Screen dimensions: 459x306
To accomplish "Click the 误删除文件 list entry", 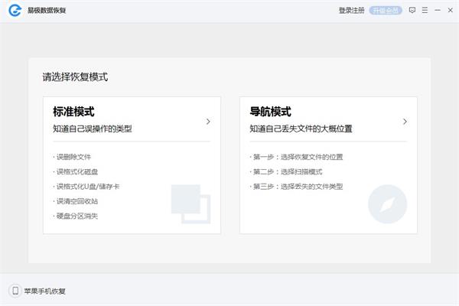I will point(72,157).
